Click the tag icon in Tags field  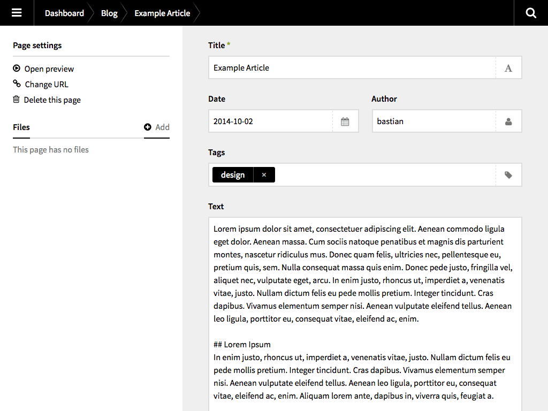pos(508,175)
